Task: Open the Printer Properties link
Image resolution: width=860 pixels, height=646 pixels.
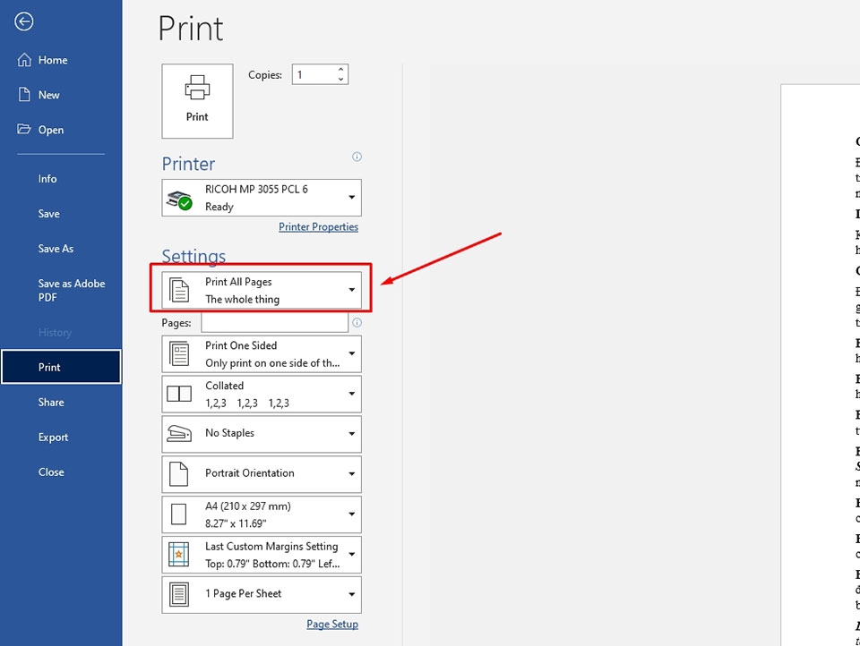Action: 318,227
